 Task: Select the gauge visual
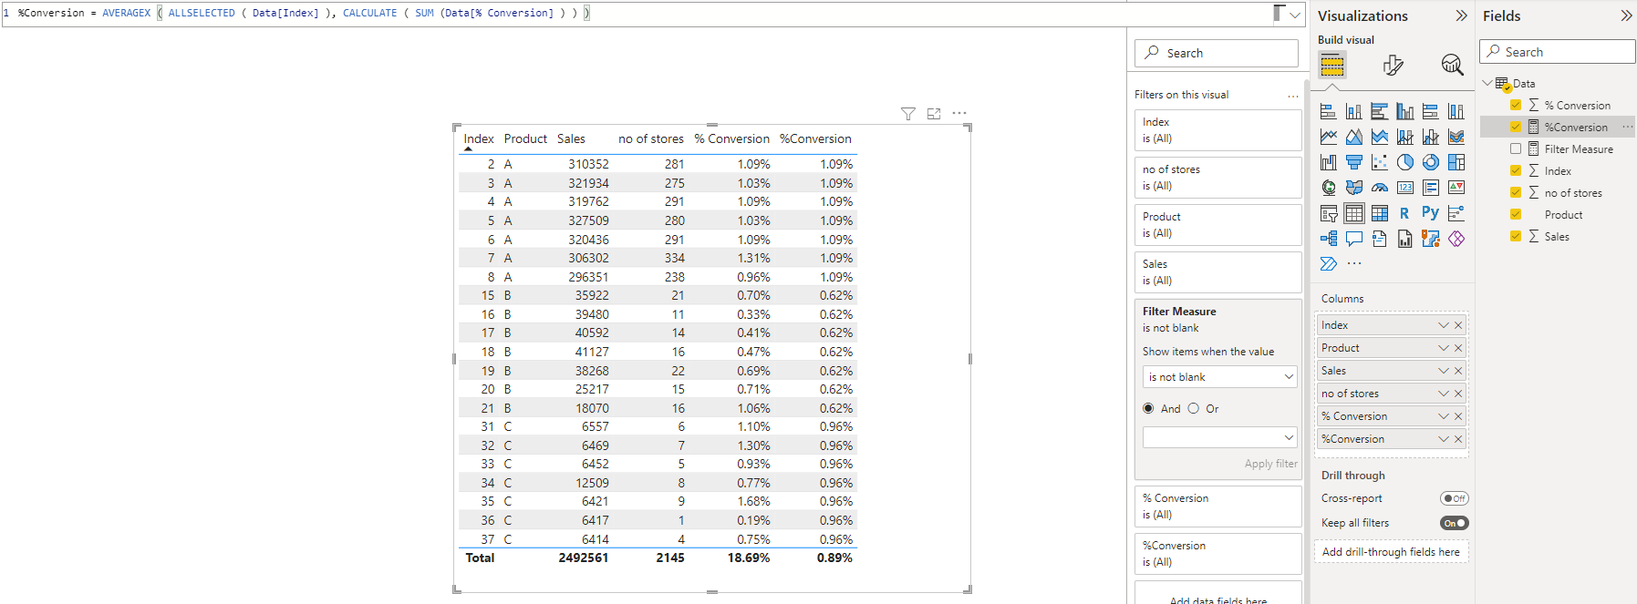pos(1380,188)
